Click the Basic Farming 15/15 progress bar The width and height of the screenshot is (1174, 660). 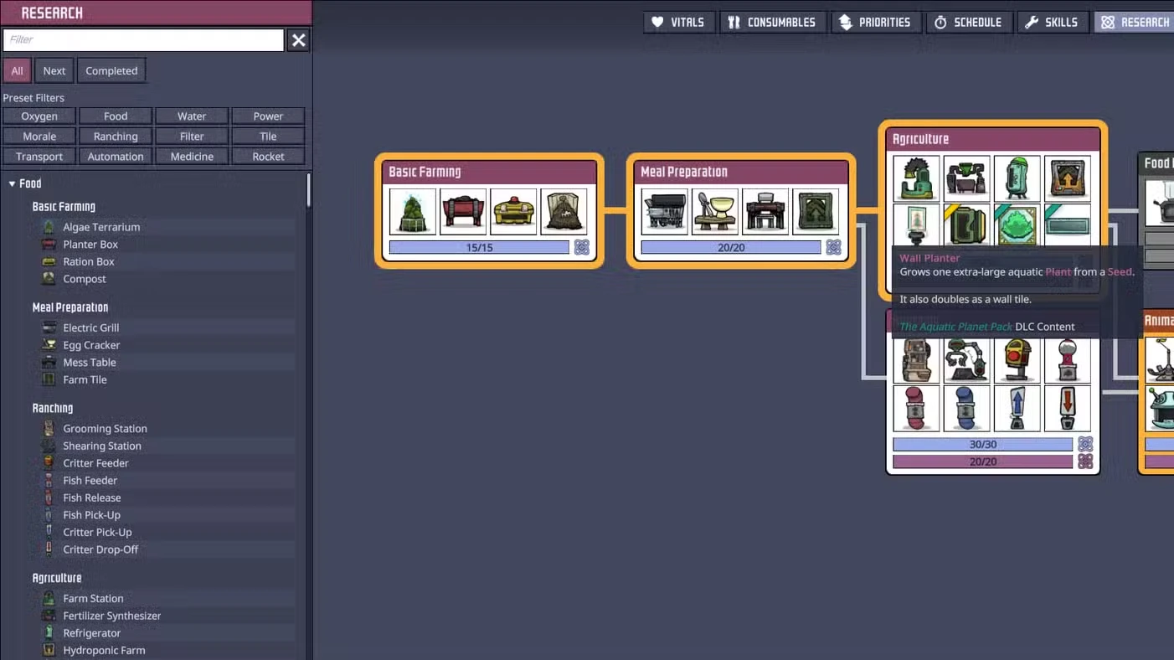coord(479,248)
